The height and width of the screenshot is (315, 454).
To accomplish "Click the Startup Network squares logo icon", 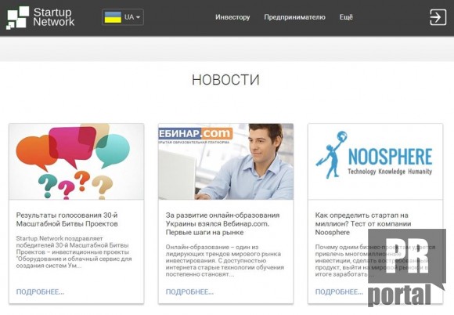I will coord(18,18).
